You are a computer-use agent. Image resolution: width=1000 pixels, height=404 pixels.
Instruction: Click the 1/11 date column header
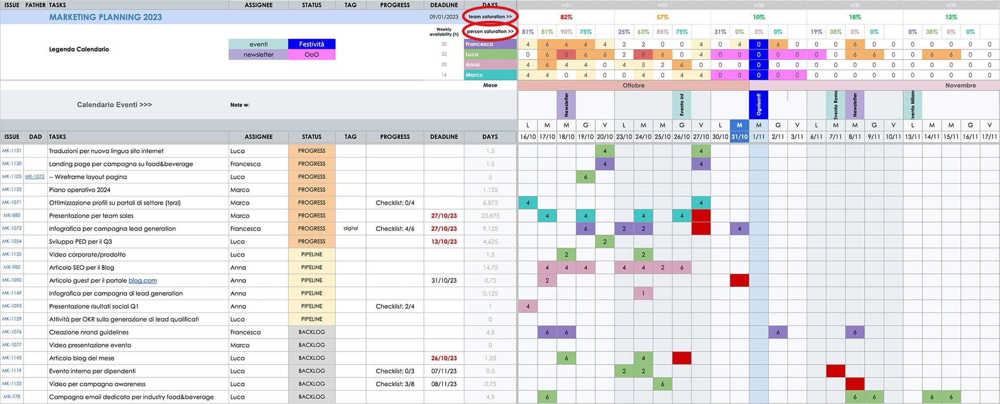pos(758,137)
